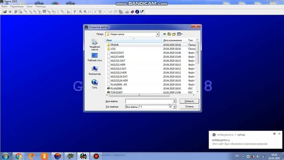Screen dimensions: 284x160
Task: Open Google Chrome from taskbar
Action: [18, 156]
